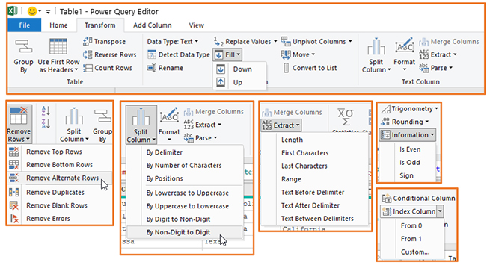Open the Index Column dropdown arrow
Screen dimensions: 490x271
point(440,211)
